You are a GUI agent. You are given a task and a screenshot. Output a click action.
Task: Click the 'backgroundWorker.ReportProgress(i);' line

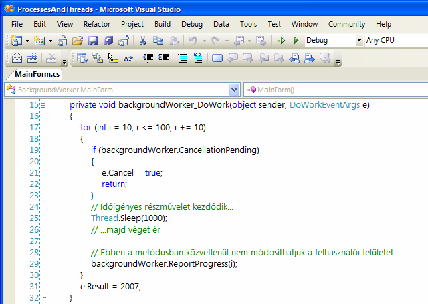(164, 264)
